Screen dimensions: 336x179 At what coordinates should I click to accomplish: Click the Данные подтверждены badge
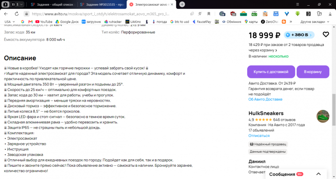click(x=268, y=151)
